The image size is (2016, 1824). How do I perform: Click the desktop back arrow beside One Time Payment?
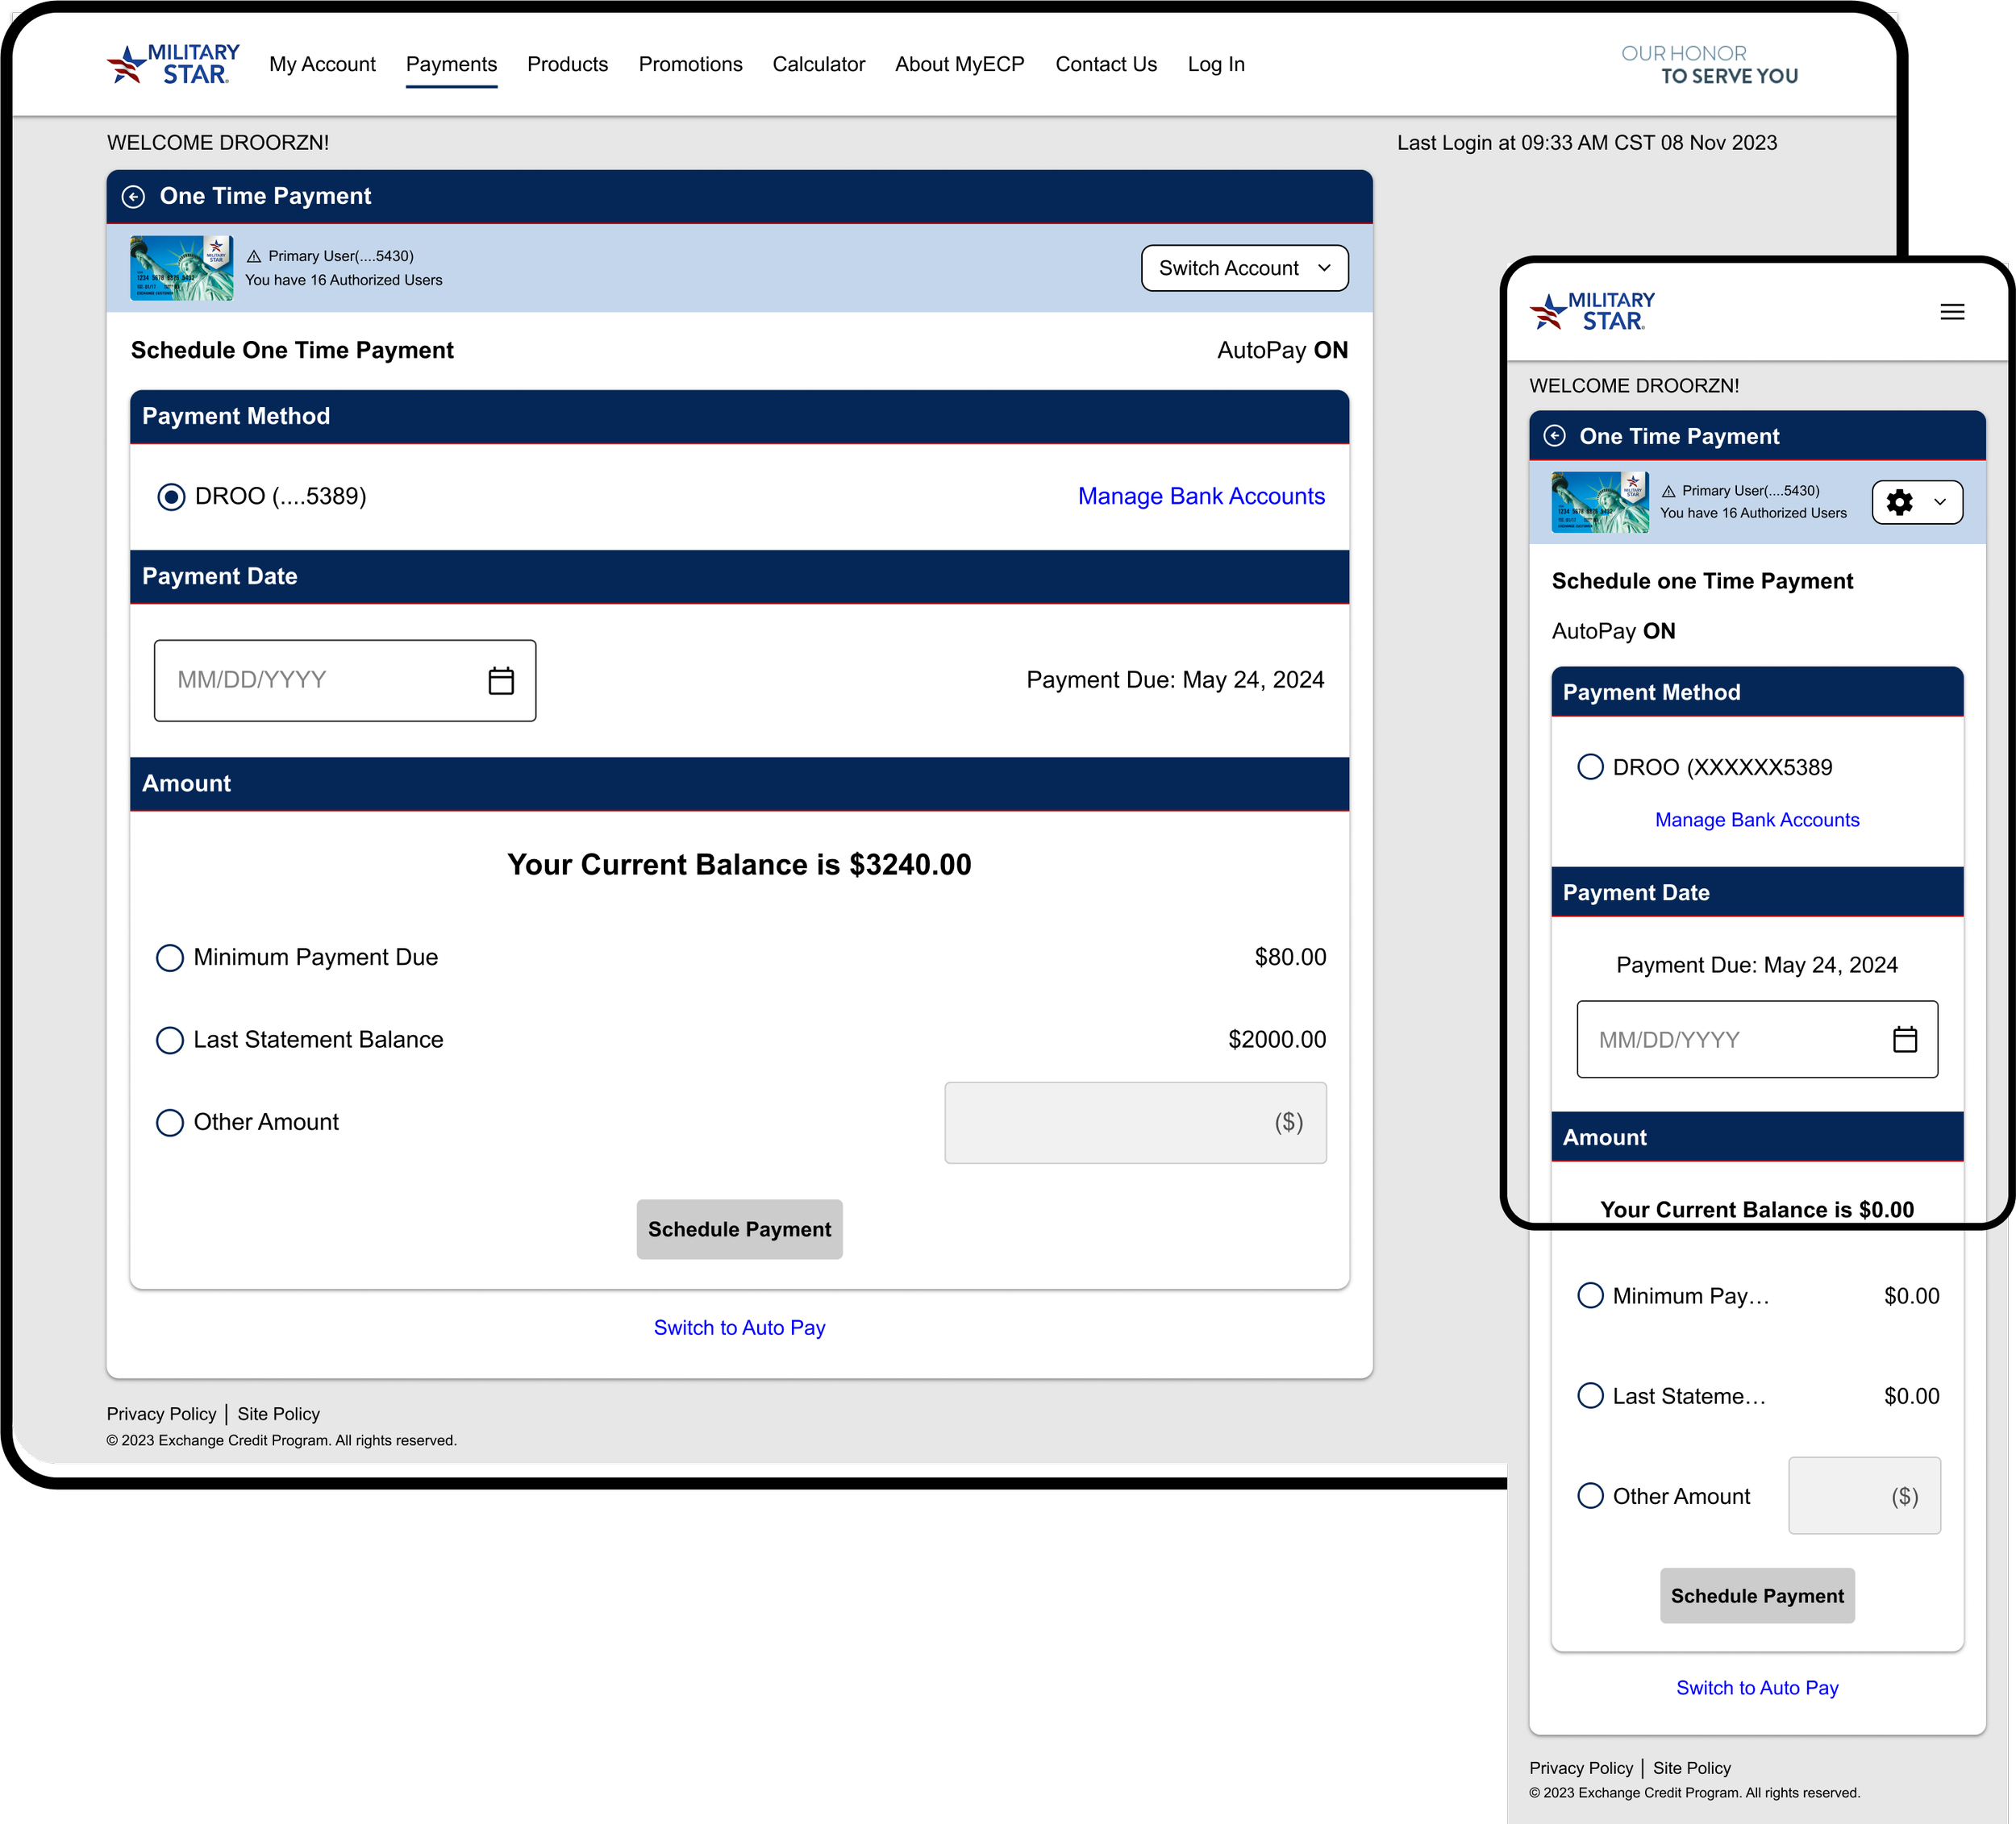pos(133,197)
